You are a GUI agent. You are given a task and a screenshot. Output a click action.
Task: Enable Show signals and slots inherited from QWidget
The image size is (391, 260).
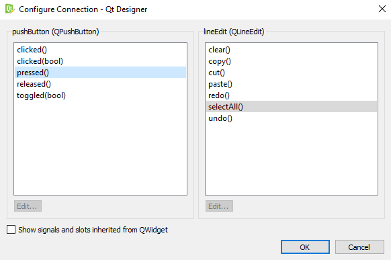coord(11,230)
